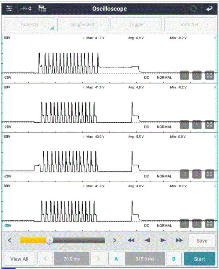Click the View All button
The image size is (219, 269).
[19, 259]
